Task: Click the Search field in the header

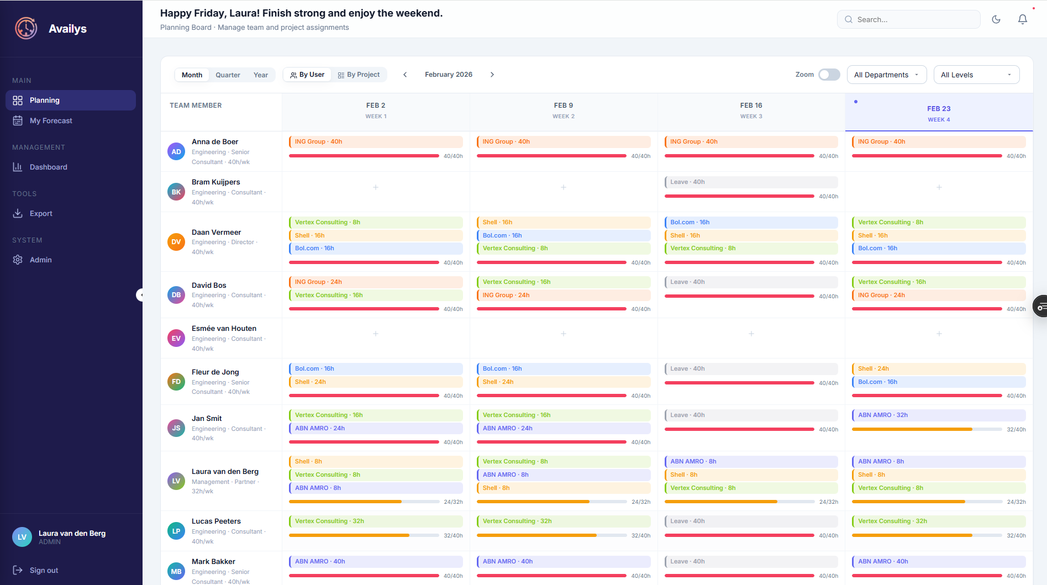Action: pos(909,19)
